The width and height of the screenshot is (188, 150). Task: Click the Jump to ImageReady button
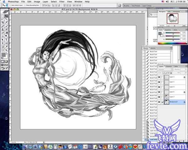[5, 68]
